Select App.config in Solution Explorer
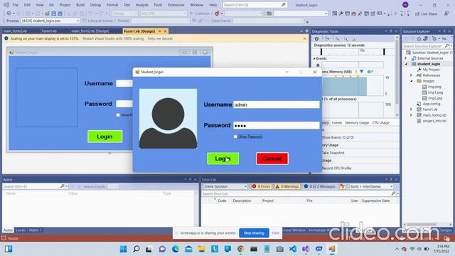Image resolution: width=455 pixels, height=256 pixels. coord(432,104)
